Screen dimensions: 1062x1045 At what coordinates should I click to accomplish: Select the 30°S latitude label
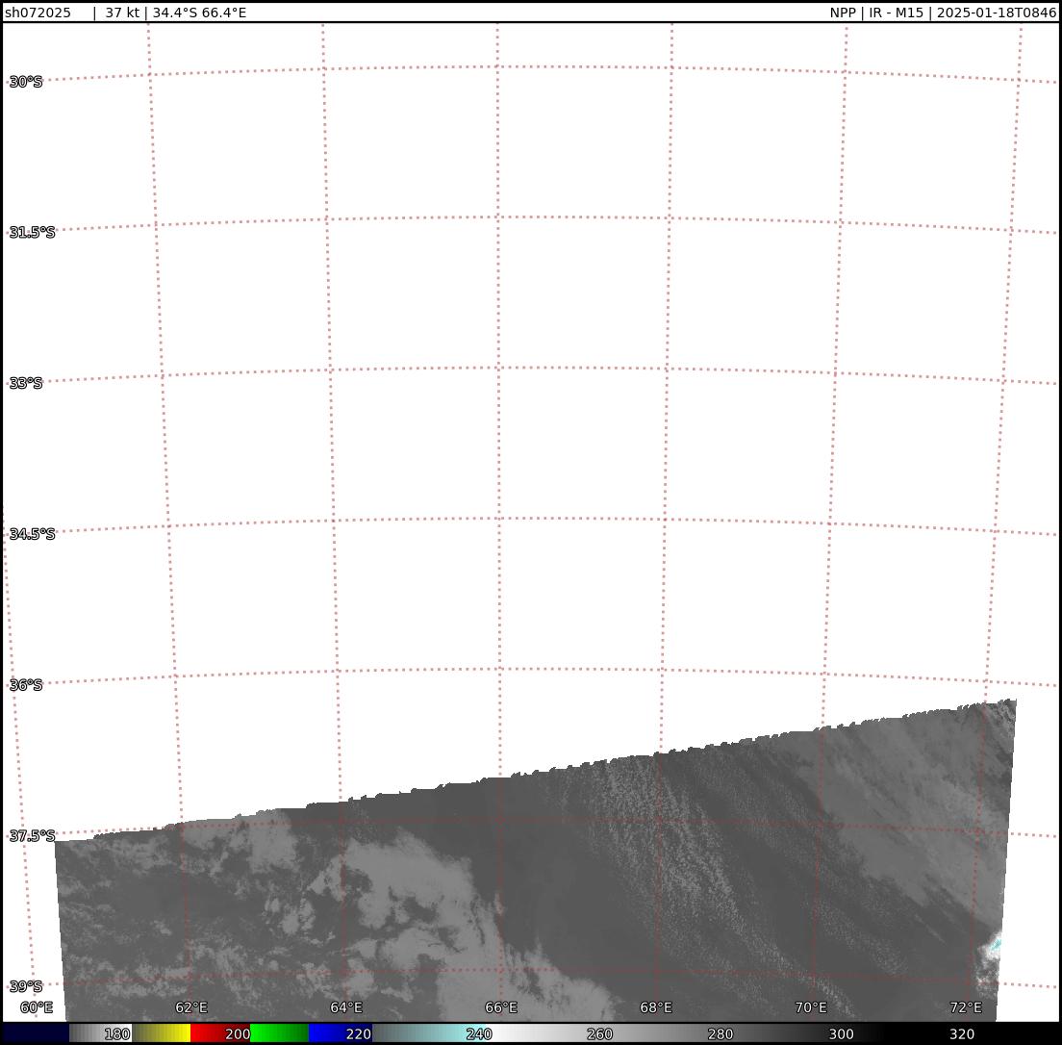(26, 82)
